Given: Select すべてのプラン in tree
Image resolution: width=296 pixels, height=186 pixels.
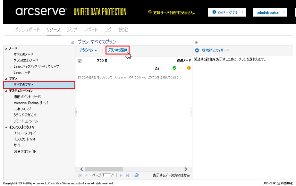Looking at the screenshot, I should click(39, 85).
